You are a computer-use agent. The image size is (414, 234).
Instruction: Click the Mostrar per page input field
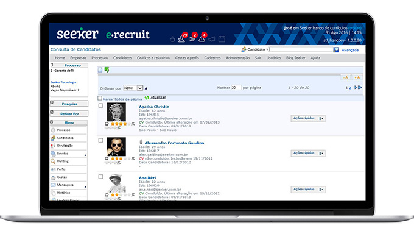[236, 88]
